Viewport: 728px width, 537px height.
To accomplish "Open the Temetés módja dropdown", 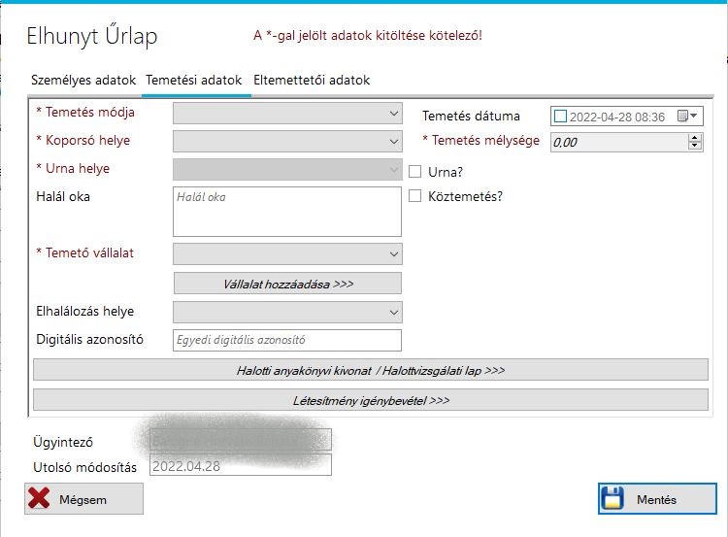I will [393, 114].
